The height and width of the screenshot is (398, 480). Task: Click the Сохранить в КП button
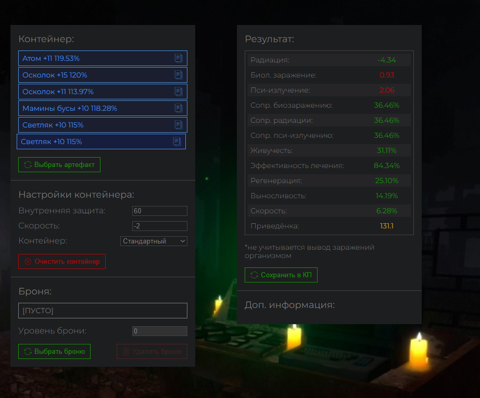point(281,275)
